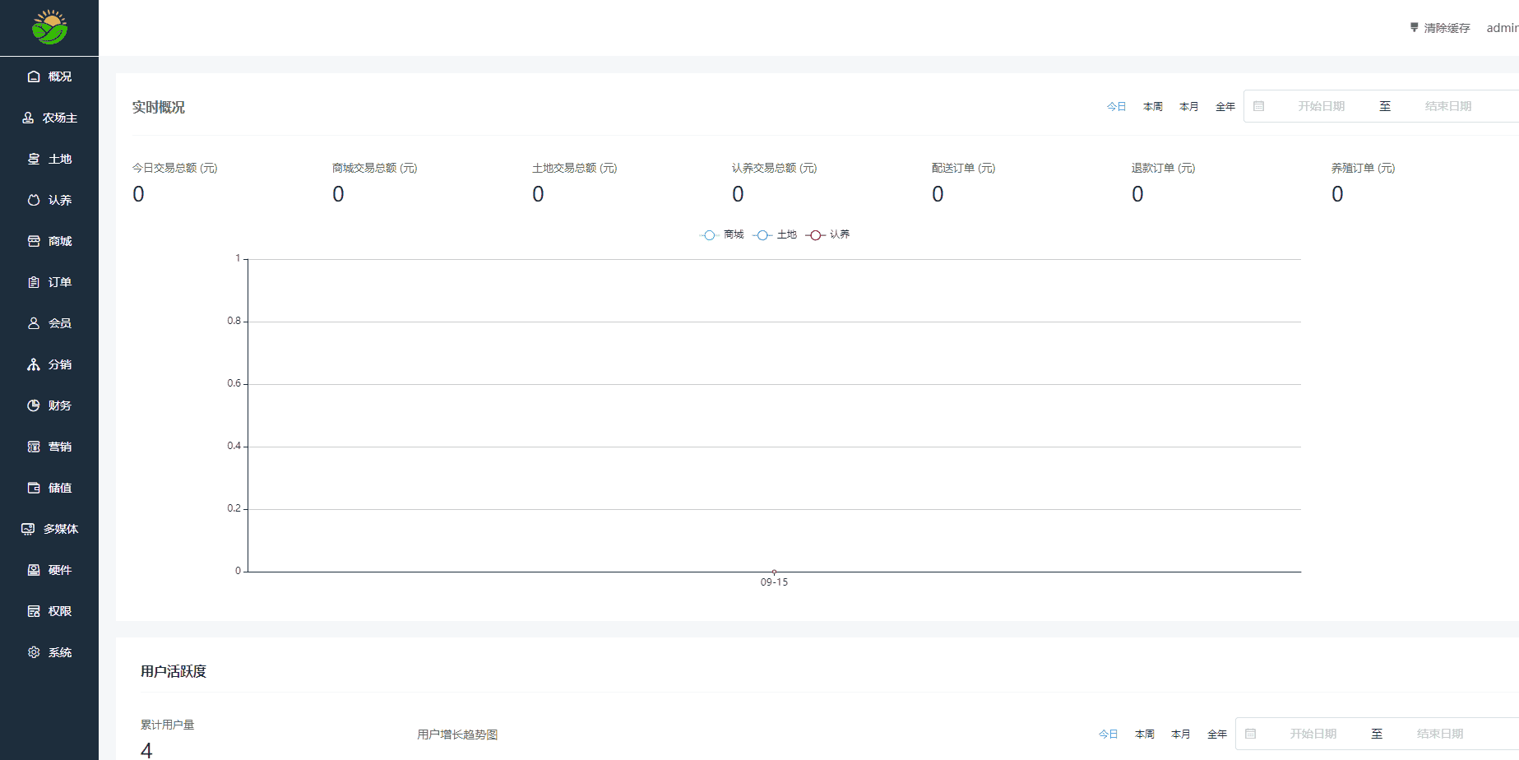Click the 农场主 farmer icon in sidebar
The image size is (1519, 760).
28,118
